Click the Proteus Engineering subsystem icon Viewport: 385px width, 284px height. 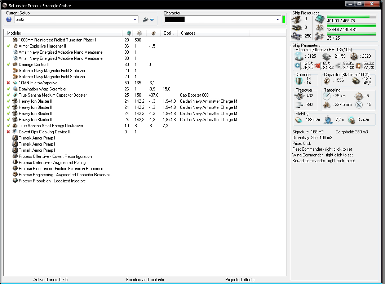coord(15,175)
